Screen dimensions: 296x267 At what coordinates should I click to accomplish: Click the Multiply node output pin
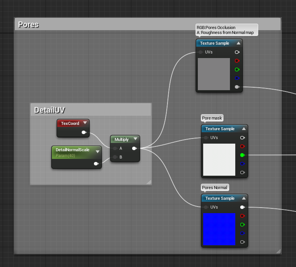click(134, 149)
